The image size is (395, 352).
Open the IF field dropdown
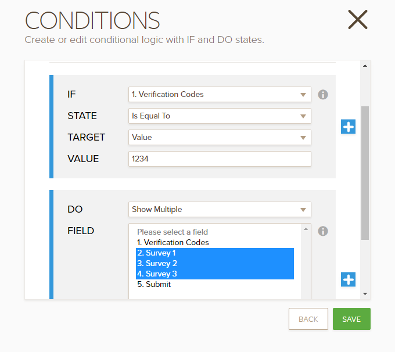(220, 94)
